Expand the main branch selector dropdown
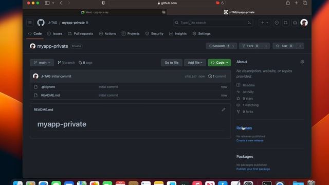Screen dimensions: 329x185 tap(42, 63)
